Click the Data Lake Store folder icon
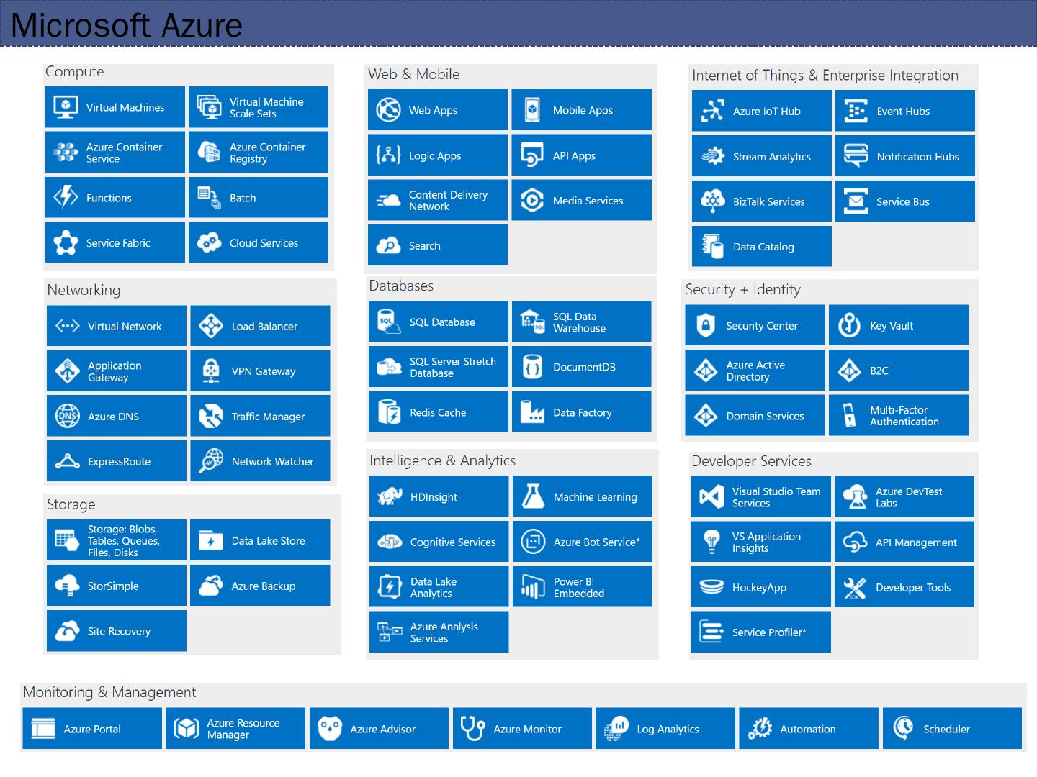The height and width of the screenshot is (777, 1037). click(211, 540)
